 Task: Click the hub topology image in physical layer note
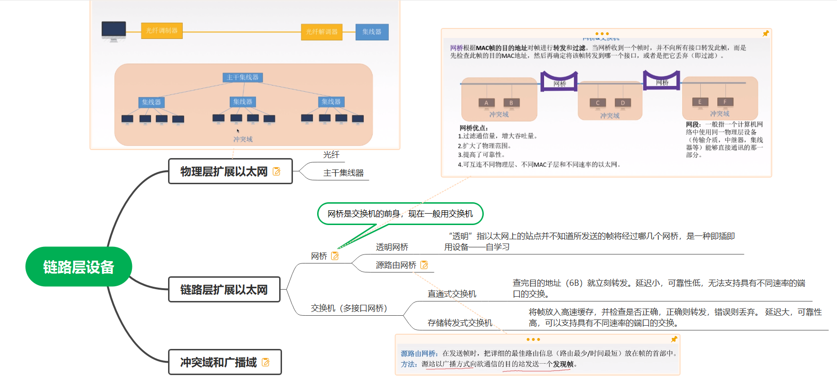click(x=244, y=104)
